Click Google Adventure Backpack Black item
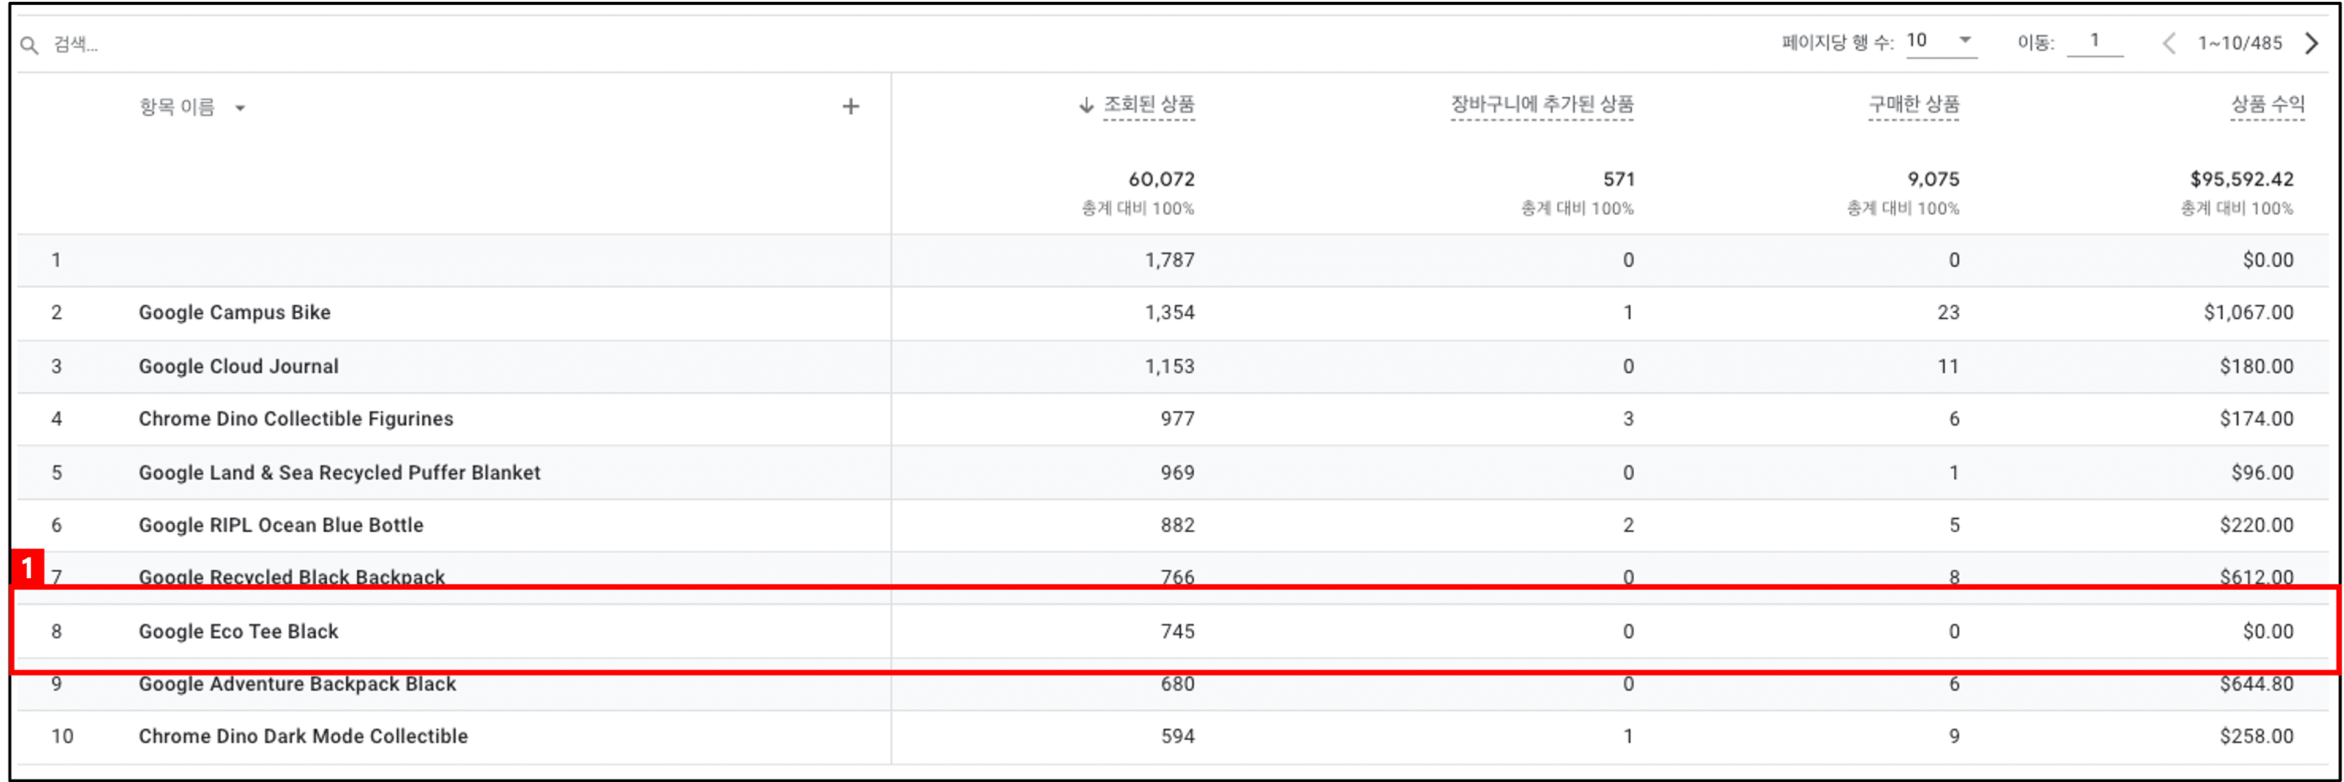Image resolution: width=2344 pixels, height=782 pixels. tap(297, 683)
